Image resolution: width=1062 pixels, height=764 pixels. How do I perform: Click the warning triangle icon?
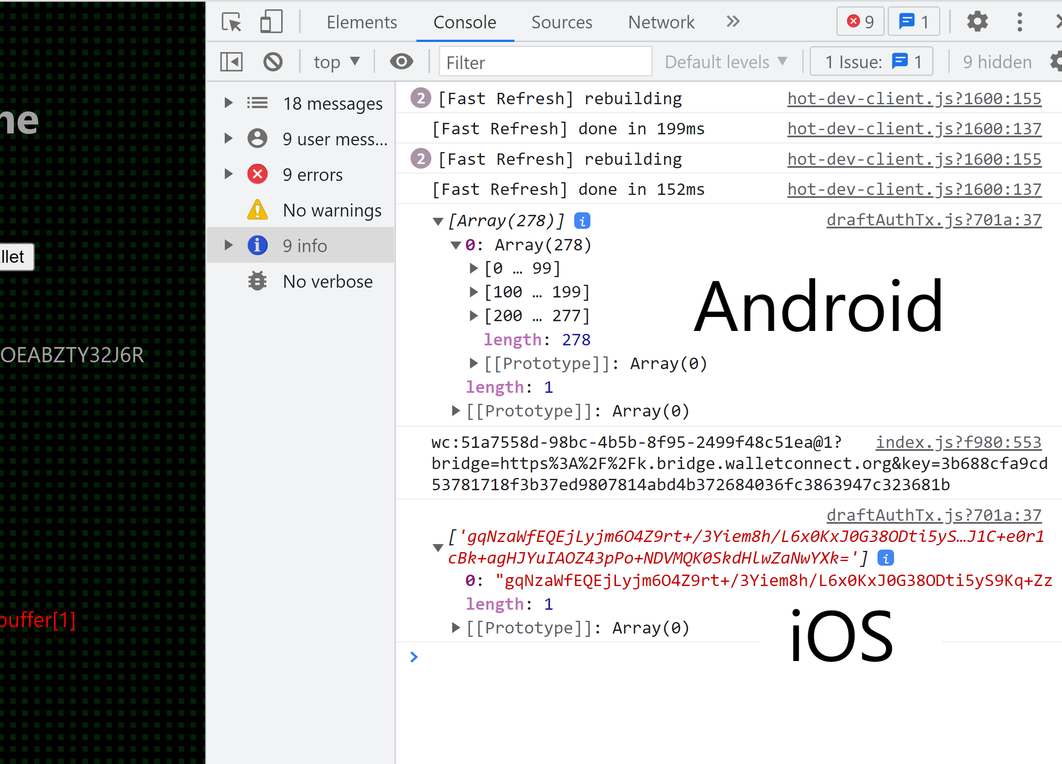tap(257, 210)
